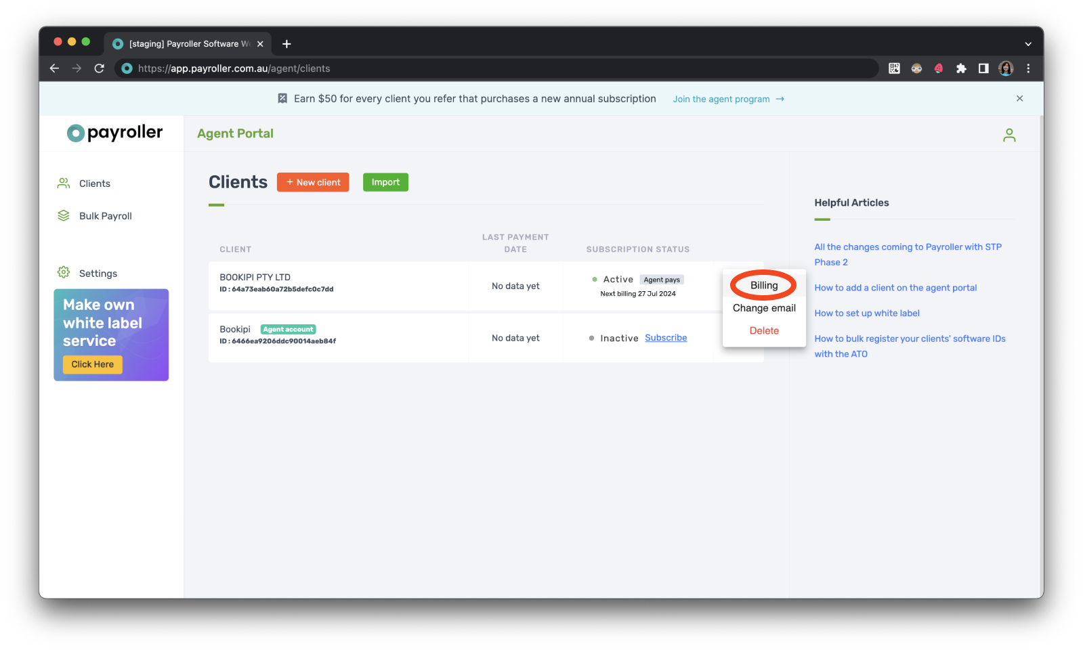Click the Active status label
The width and height of the screenshot is (1083, 650).
[618, 280]
